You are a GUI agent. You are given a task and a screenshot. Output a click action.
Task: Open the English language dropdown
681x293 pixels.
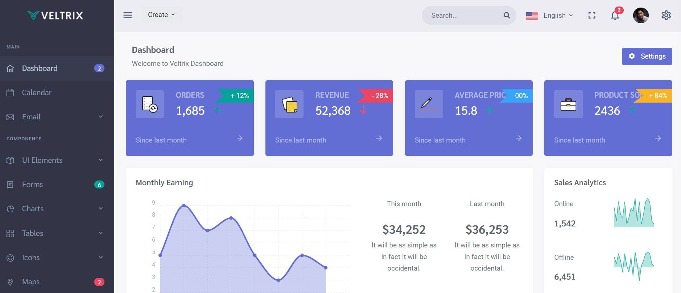pos(550,15)
